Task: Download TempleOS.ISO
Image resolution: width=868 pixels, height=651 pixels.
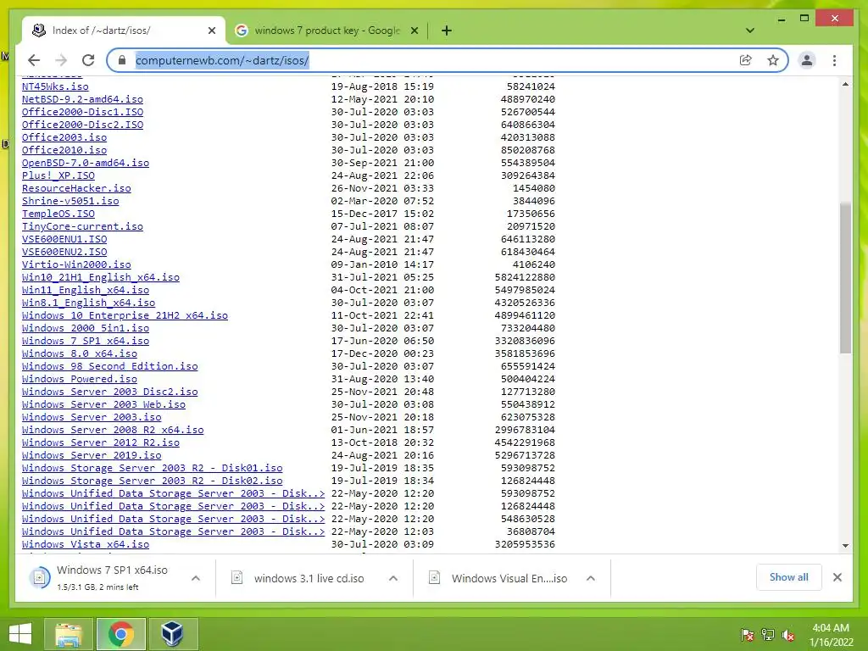Action: click(x=58, y=214)
